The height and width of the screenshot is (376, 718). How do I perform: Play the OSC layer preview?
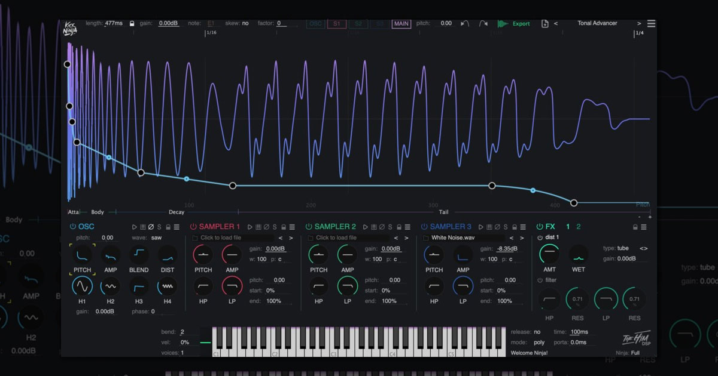point(133,227)
